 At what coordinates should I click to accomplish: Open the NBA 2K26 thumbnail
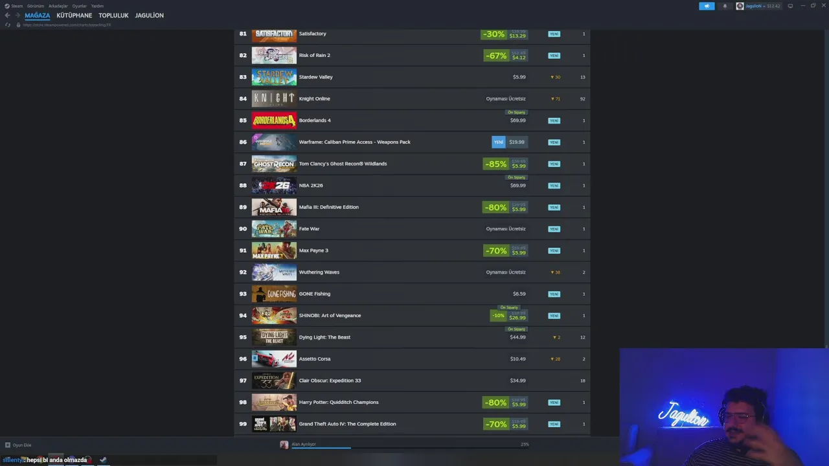coord(274,185)
